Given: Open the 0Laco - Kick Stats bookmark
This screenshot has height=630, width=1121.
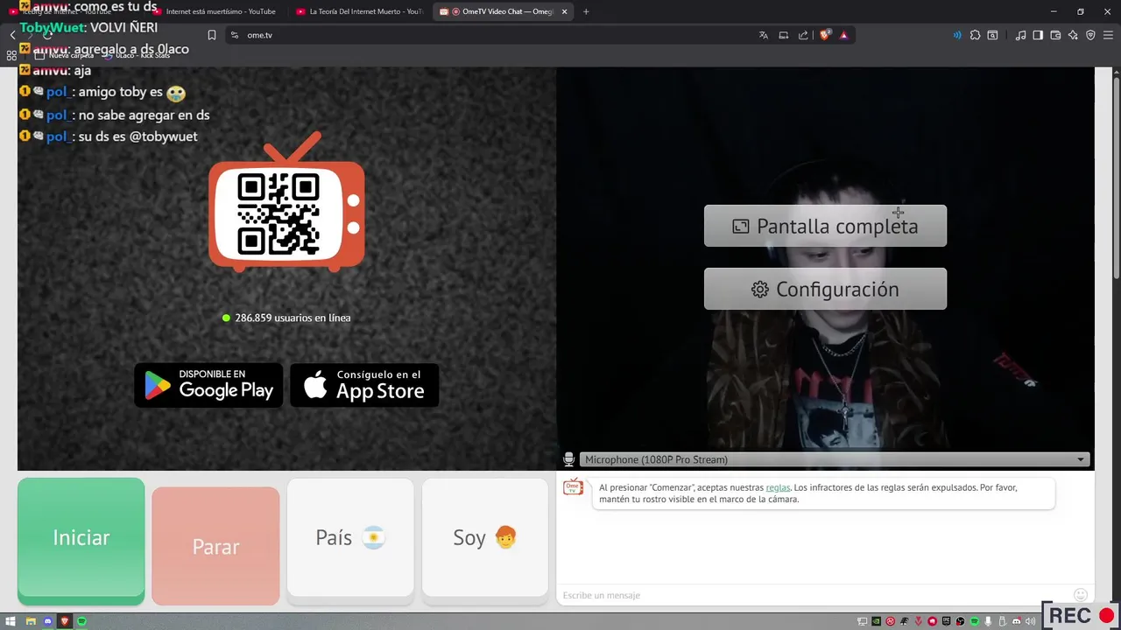Looking at the screenshot, I should [x=136, y=55].
